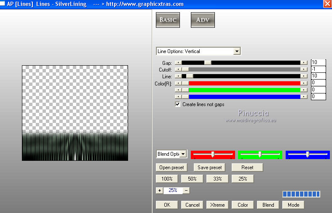Viewport: 332px width, 213px height.
Task: Click the Line value field
Action: pyautogui.click(x=318, y=76)
